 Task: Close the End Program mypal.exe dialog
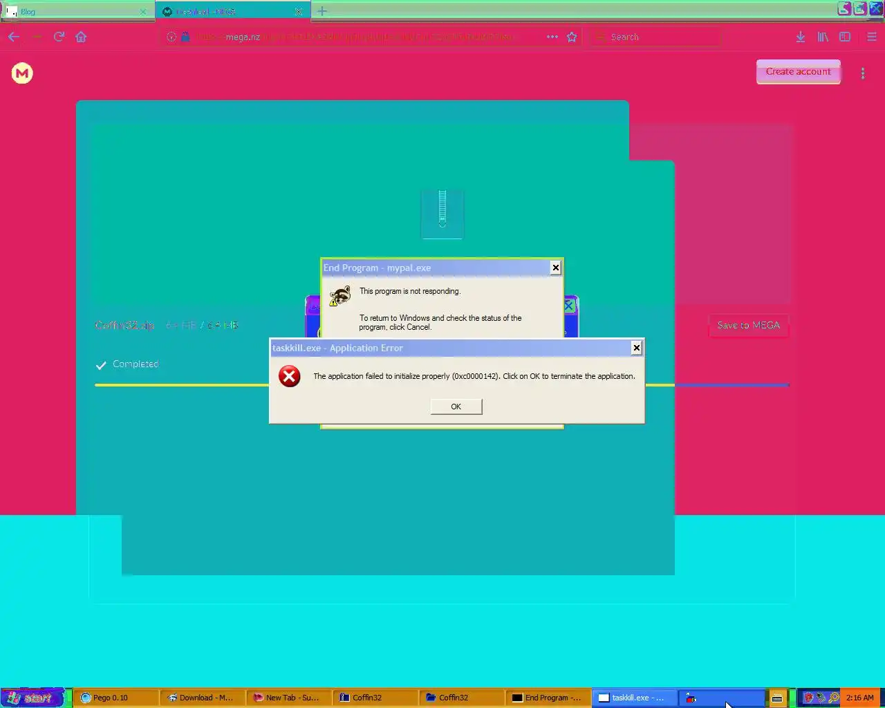click(555, 268)
